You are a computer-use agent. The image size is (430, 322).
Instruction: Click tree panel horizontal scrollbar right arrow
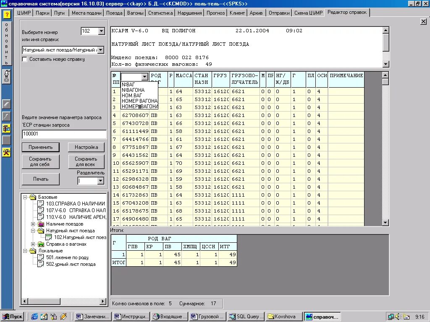103,301
